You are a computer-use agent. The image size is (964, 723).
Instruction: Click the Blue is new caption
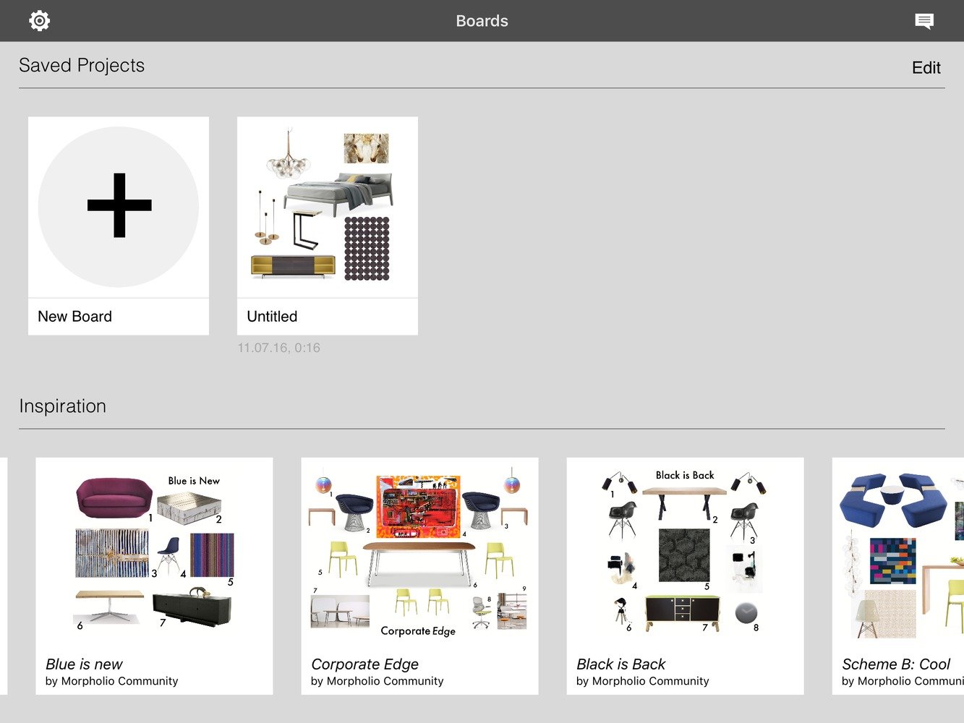tap(84, 664)
